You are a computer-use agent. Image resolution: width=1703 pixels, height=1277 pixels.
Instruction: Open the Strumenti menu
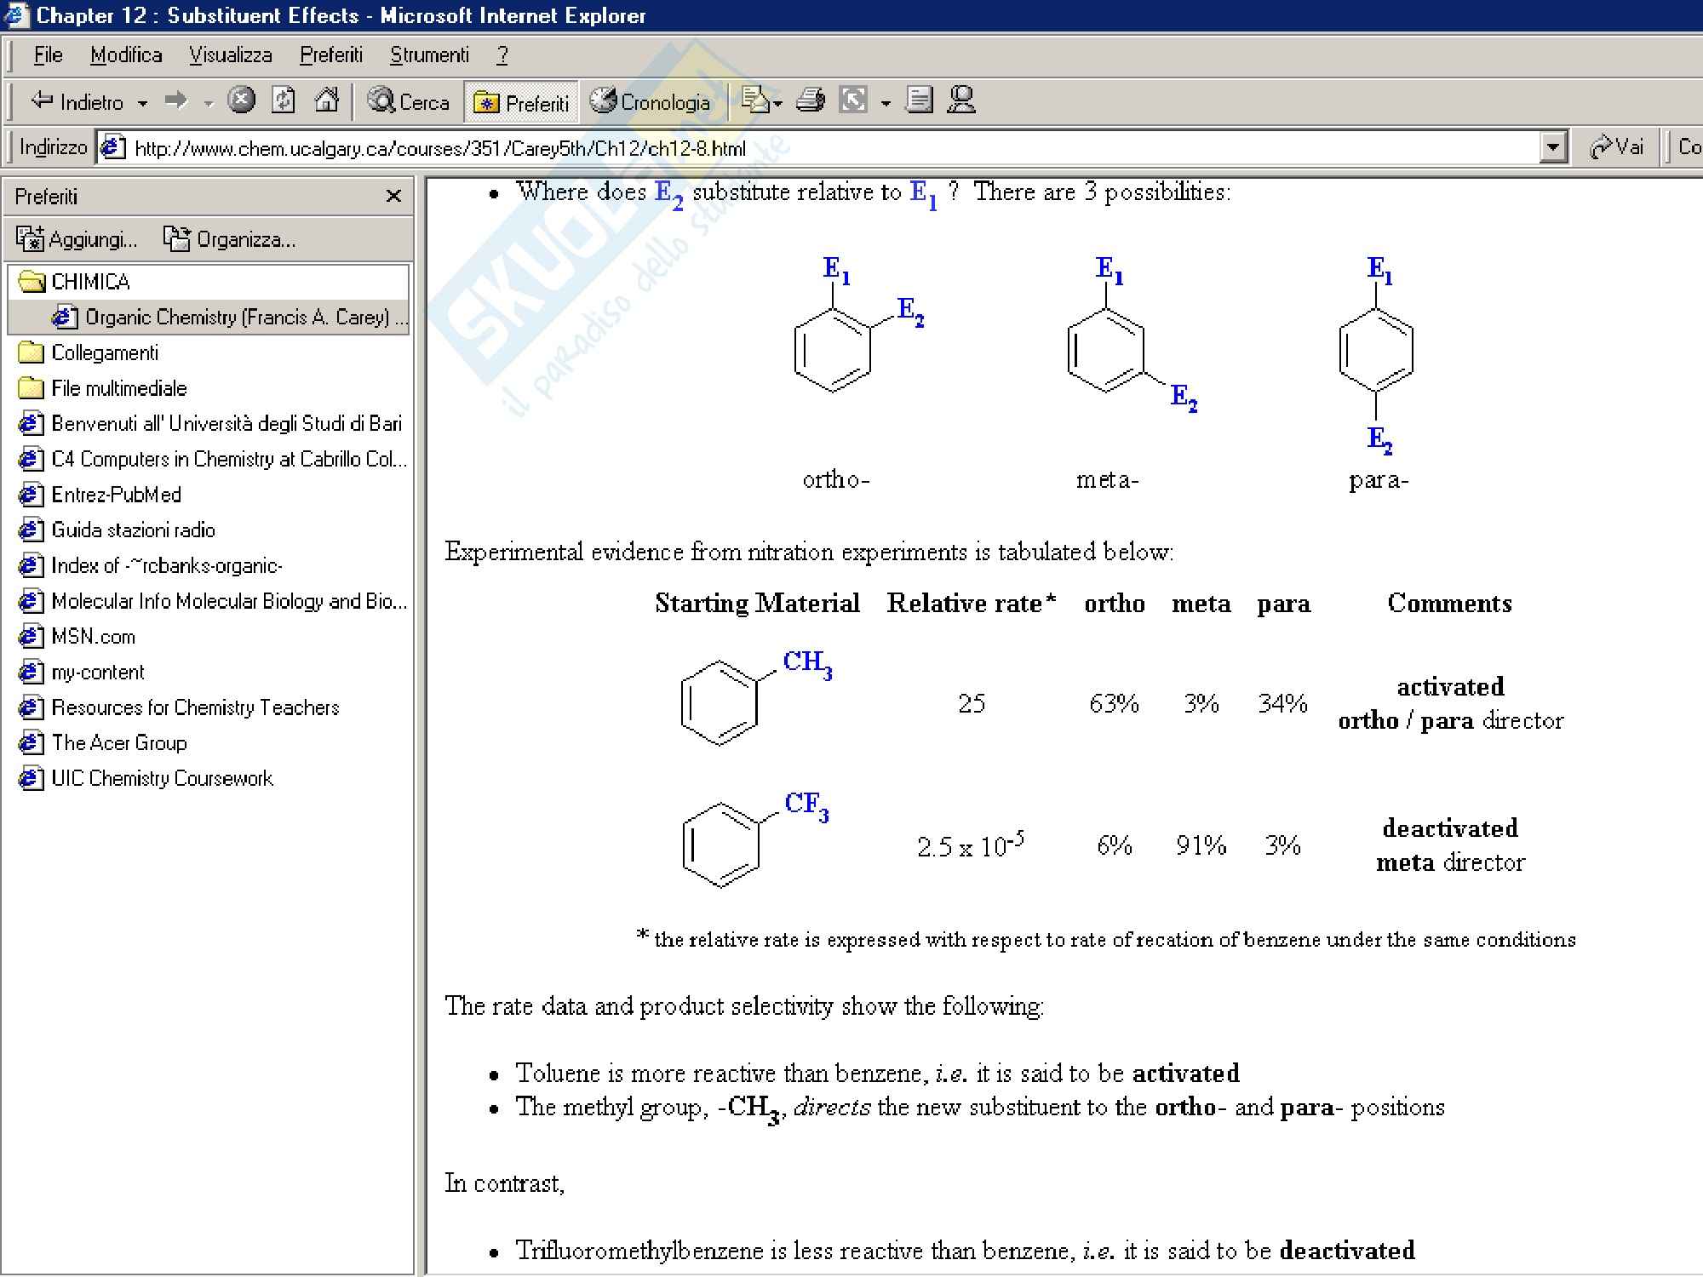pos(429,55)
